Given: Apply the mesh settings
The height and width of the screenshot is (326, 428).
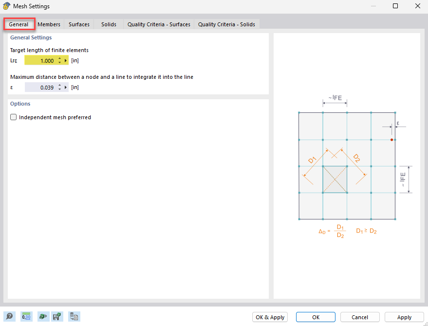Looking at the screenshot, I should tap(404, 317).
